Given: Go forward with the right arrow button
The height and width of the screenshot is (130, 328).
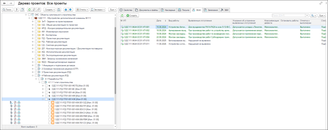Looking at the screenshot, I should 11,3.
